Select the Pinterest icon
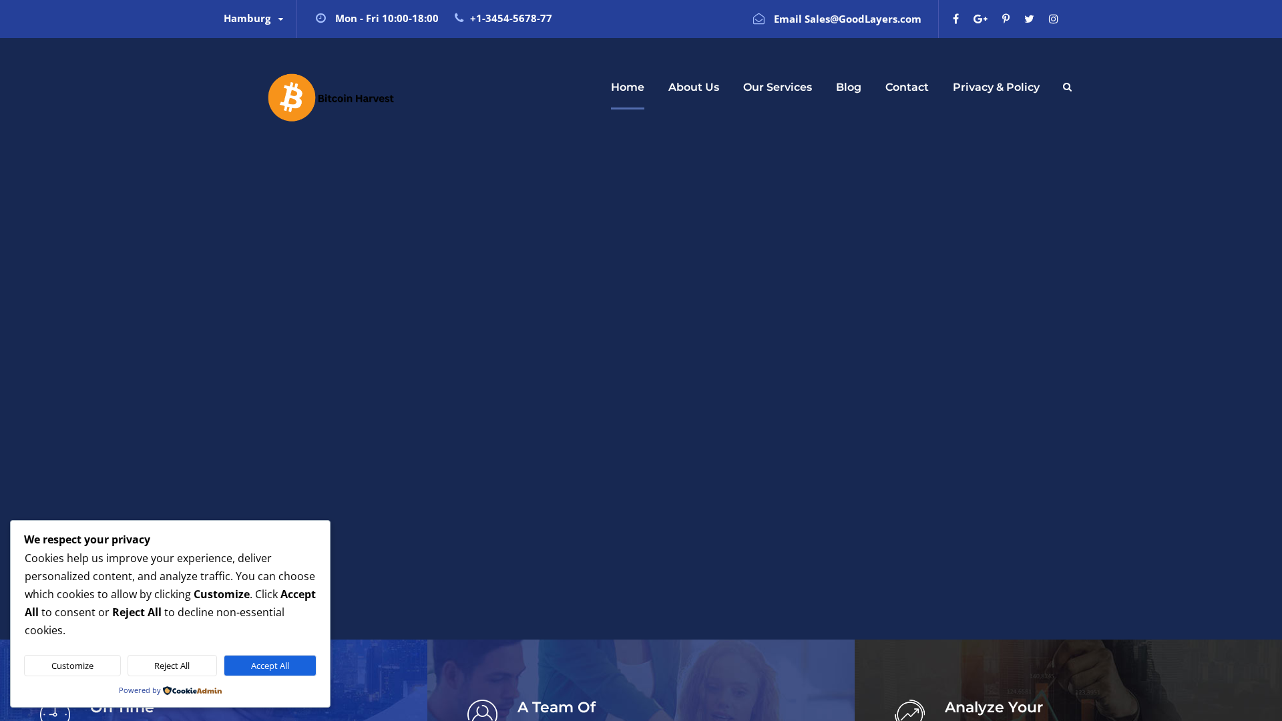The image size is (1282, 721). coord(1005,19)
